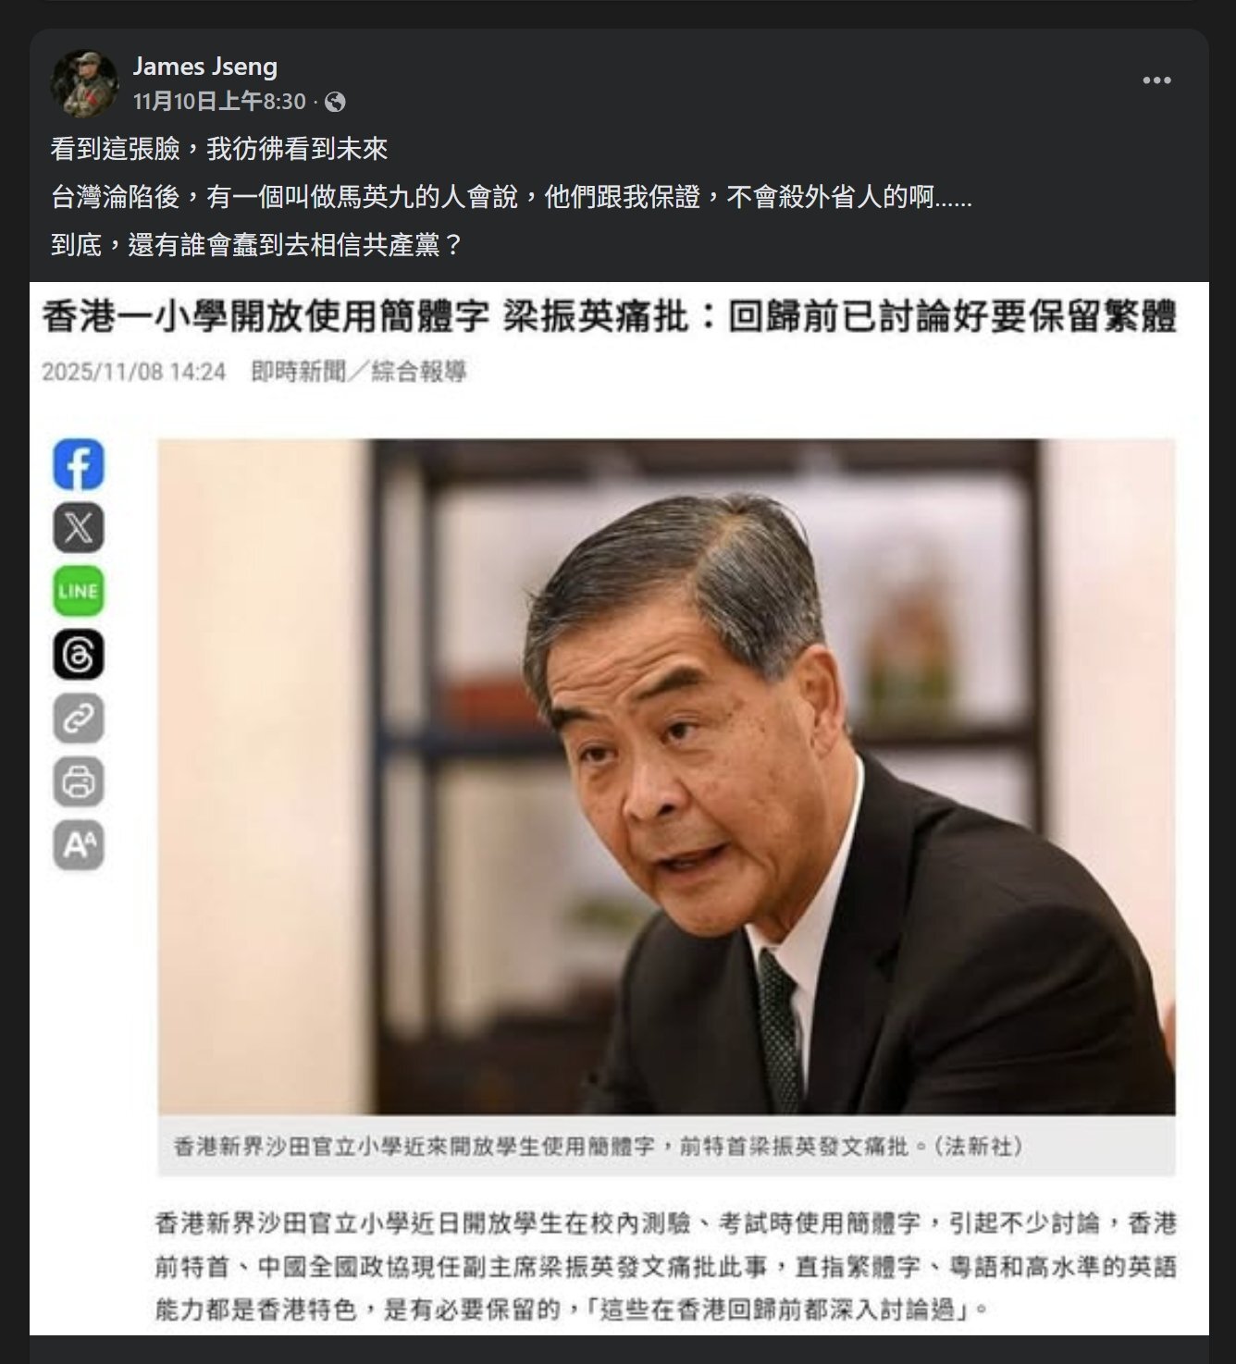The width and height of the screenshot is (1236, 1364).
Task: Click the Facebook share icon
Action: [x=79, y=464]
